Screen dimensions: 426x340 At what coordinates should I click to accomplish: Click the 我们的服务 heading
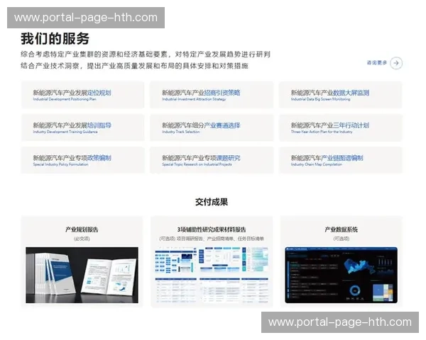click(x=55, y=38)
